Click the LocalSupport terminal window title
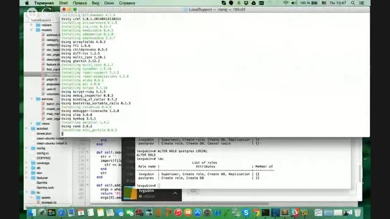390x219 pixels. pos(217,10)
